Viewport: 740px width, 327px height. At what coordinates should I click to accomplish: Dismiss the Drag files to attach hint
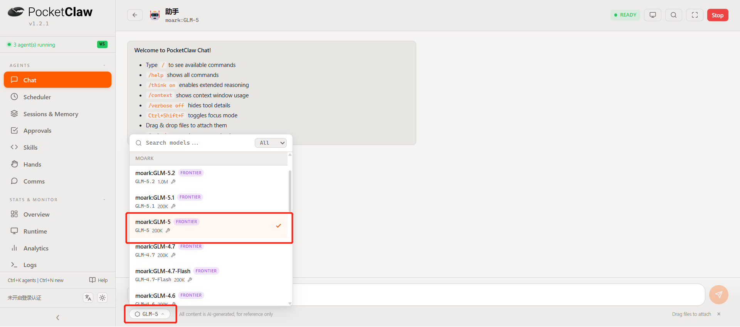tap(719, 314)
